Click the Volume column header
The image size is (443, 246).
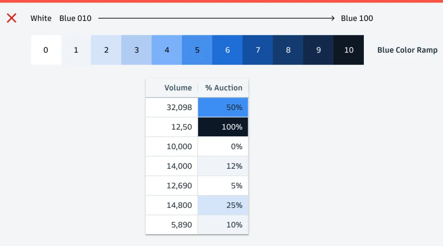(178, 88)
